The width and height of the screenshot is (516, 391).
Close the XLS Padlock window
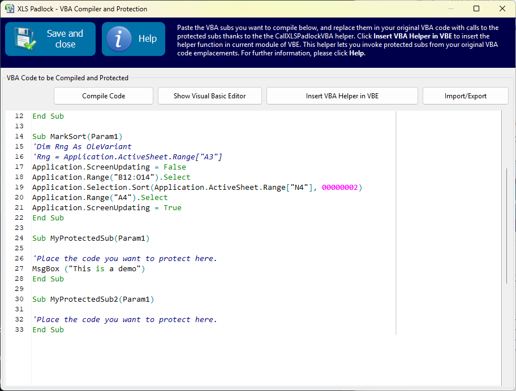[502, 8]
